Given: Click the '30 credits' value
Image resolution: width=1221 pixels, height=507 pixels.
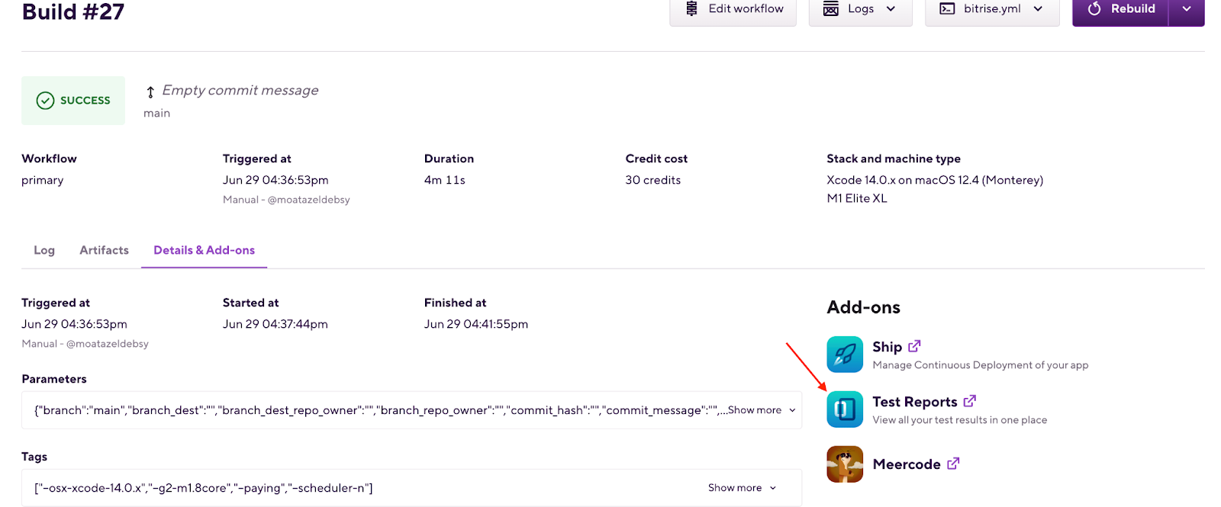Looking at the screenshot, I should [653, 180].
